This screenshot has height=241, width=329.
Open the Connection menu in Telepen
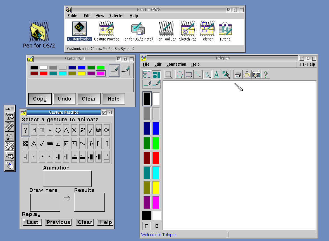point(176,64)
